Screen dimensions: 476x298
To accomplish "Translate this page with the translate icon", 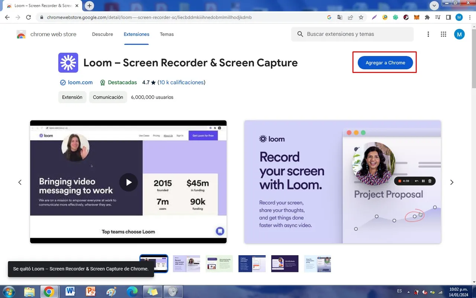I will coord(340,17).
